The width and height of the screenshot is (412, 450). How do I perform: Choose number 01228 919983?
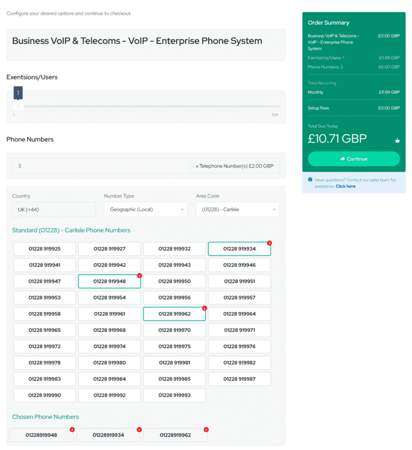(x=45, y=379)
